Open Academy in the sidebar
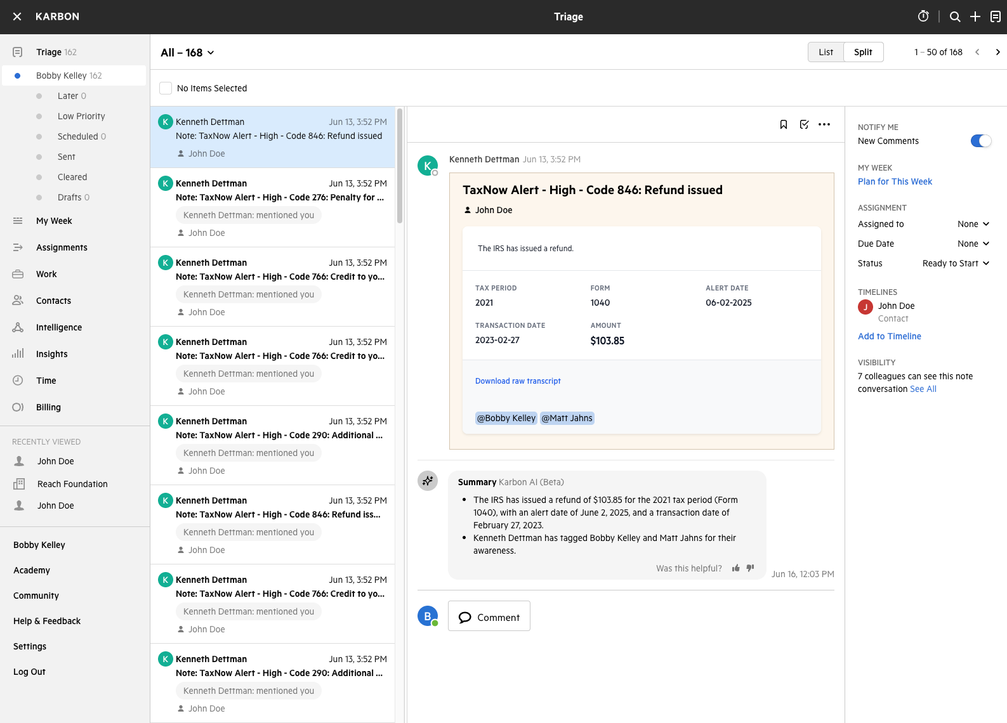The image size is (1007, 723). 32,570
